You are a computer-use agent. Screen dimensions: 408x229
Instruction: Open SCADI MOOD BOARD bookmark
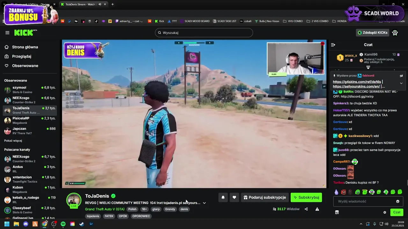tap(194, 21)
